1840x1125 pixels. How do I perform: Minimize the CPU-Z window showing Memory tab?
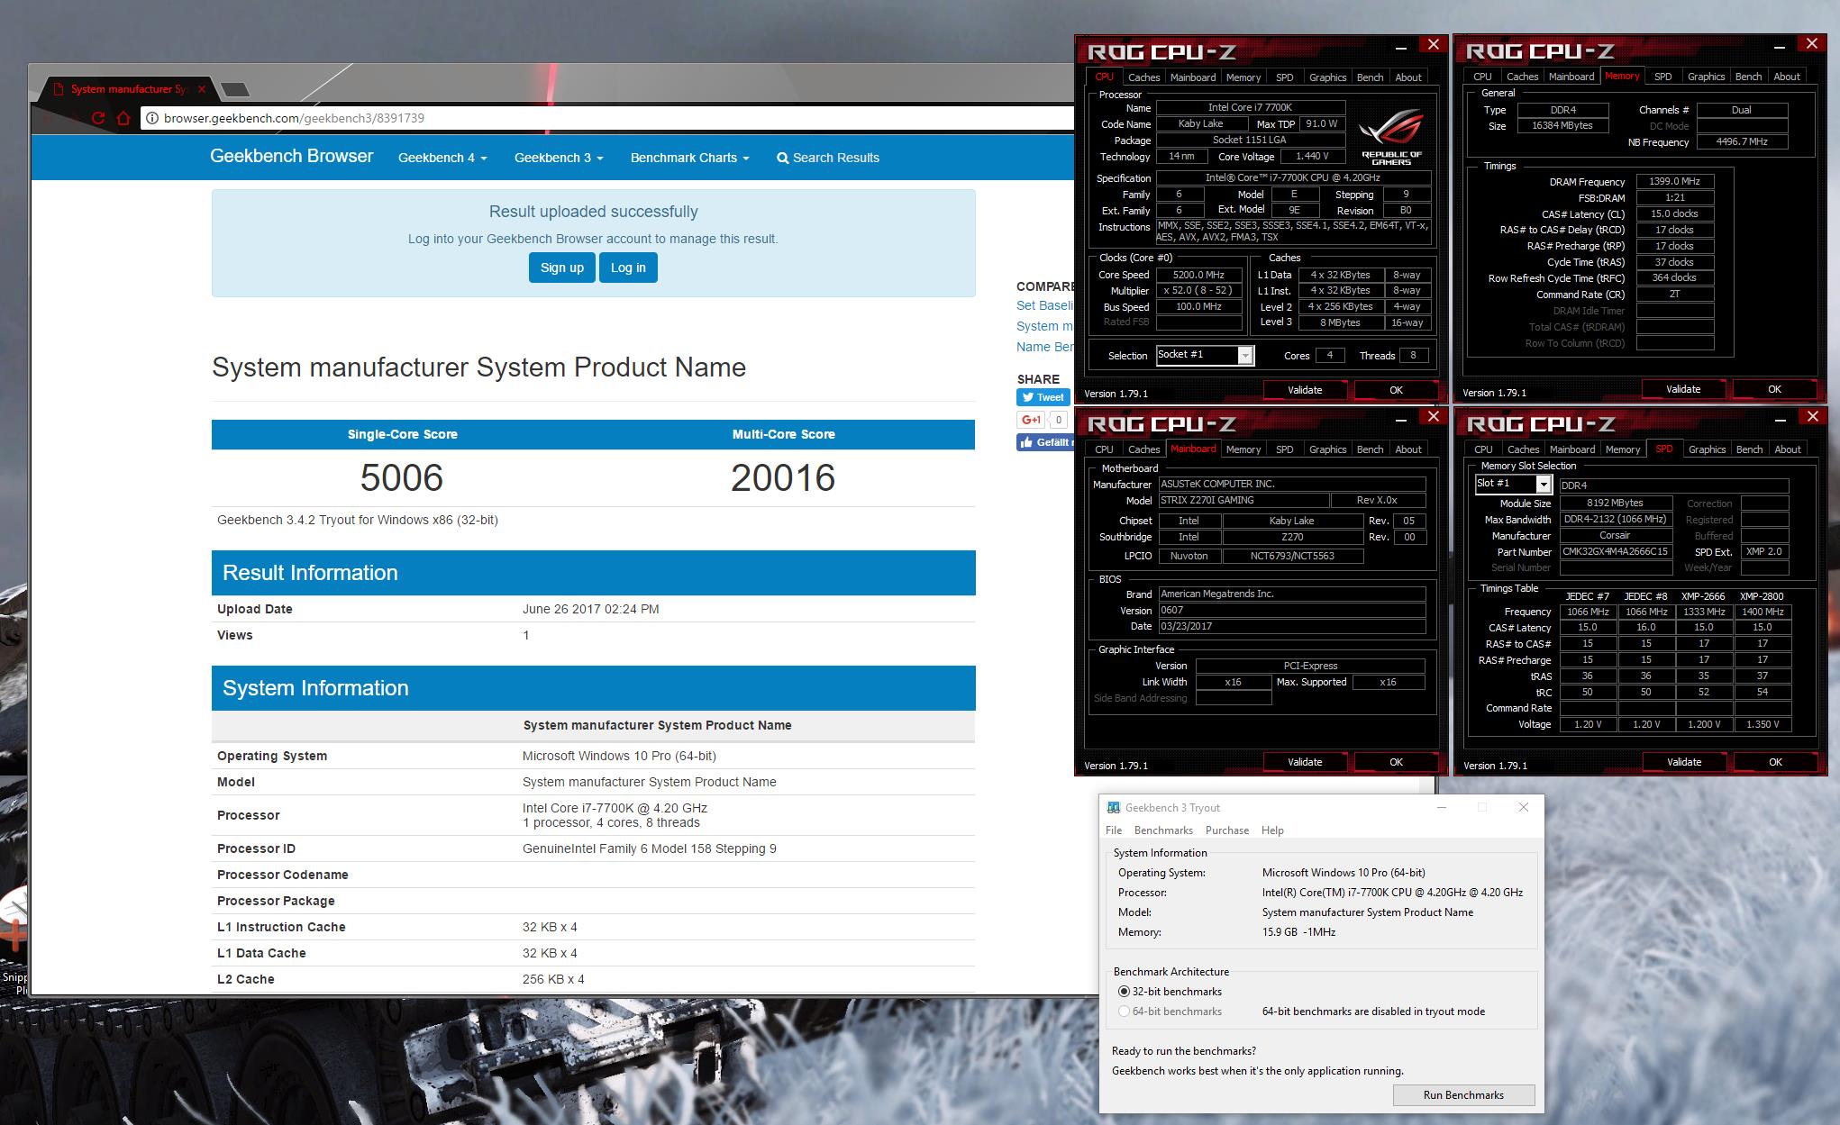click(x=1780, y=46)
